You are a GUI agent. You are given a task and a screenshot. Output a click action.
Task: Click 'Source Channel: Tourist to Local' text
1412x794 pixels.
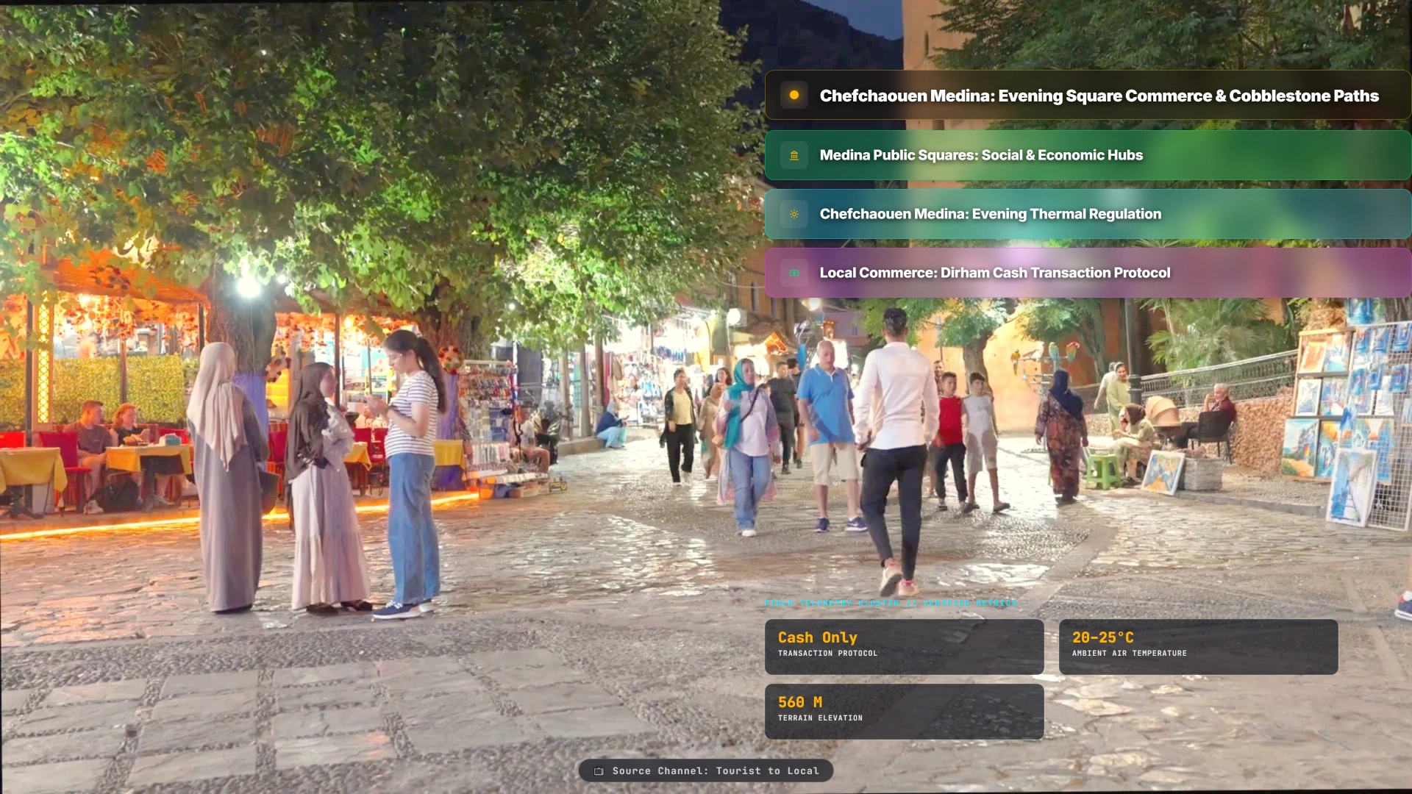(x=716, y=771)
